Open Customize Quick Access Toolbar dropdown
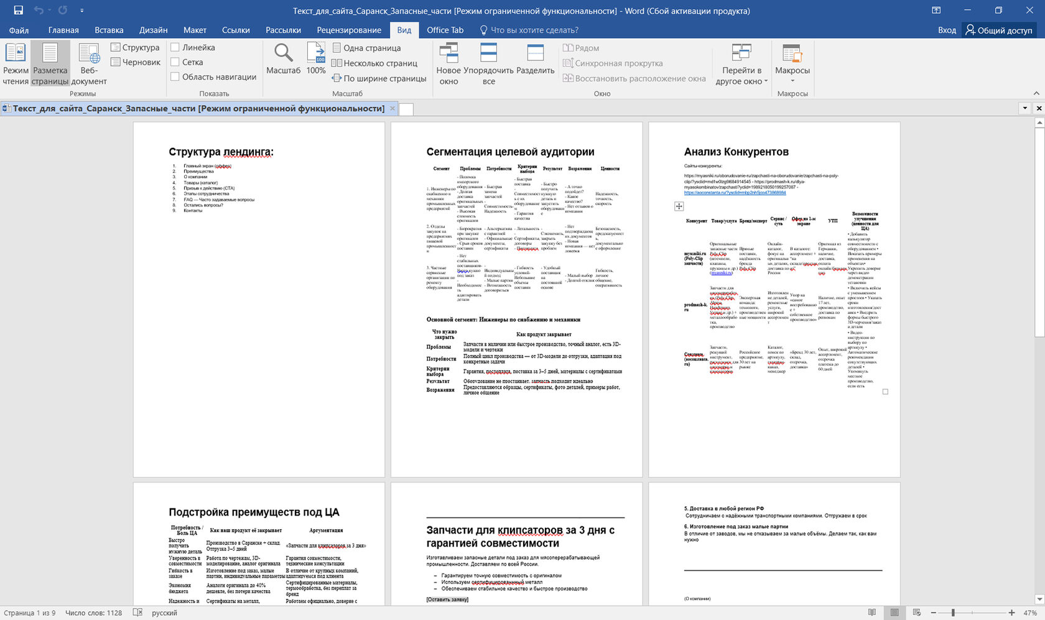Viewport: 1045px width, 620px height. click(81, 11)
